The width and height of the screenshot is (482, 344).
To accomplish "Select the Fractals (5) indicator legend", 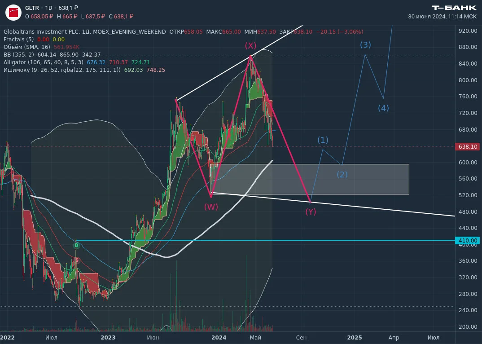I will [18, 40].
